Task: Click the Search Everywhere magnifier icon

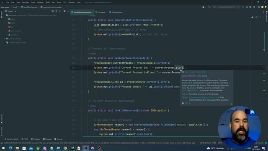Action: (x=259, y=7)
